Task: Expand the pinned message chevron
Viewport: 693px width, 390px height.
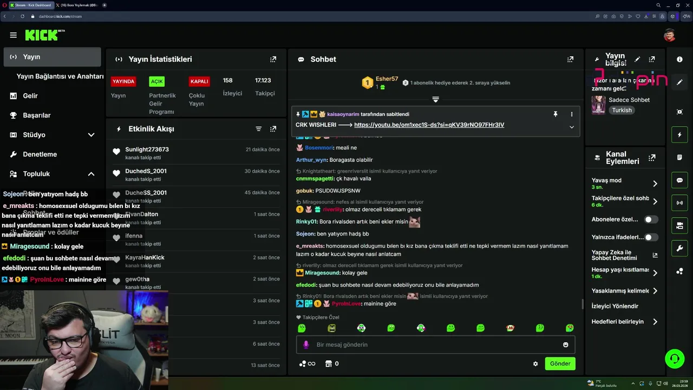Action: (571, 127)
